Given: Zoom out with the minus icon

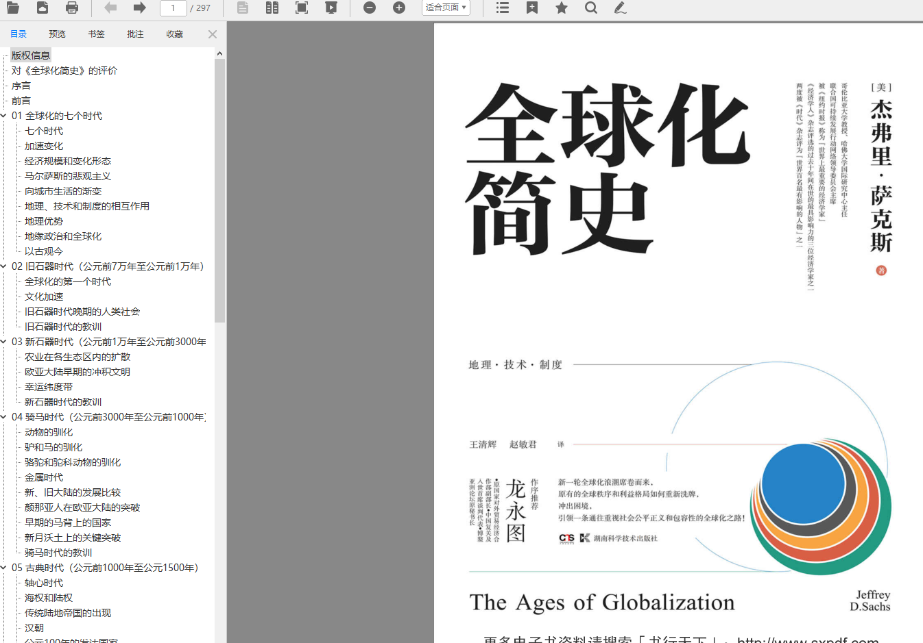Looking at the screenshot, I should point(370,8).
